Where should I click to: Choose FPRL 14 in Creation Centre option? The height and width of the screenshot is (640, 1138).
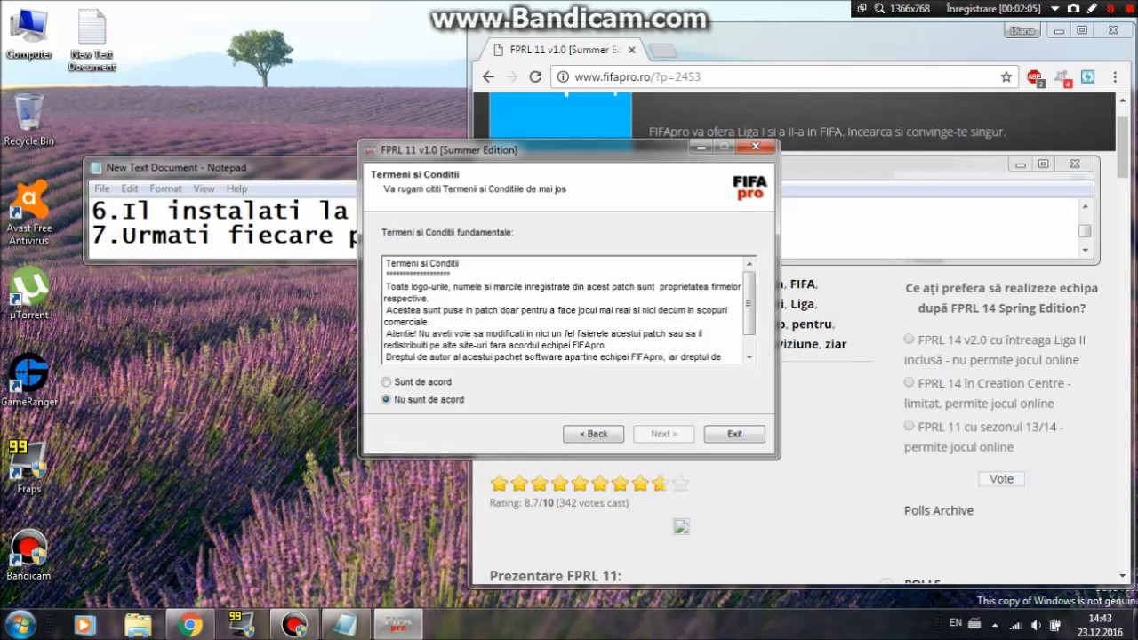pyautogui.click(x=910, y=382)
